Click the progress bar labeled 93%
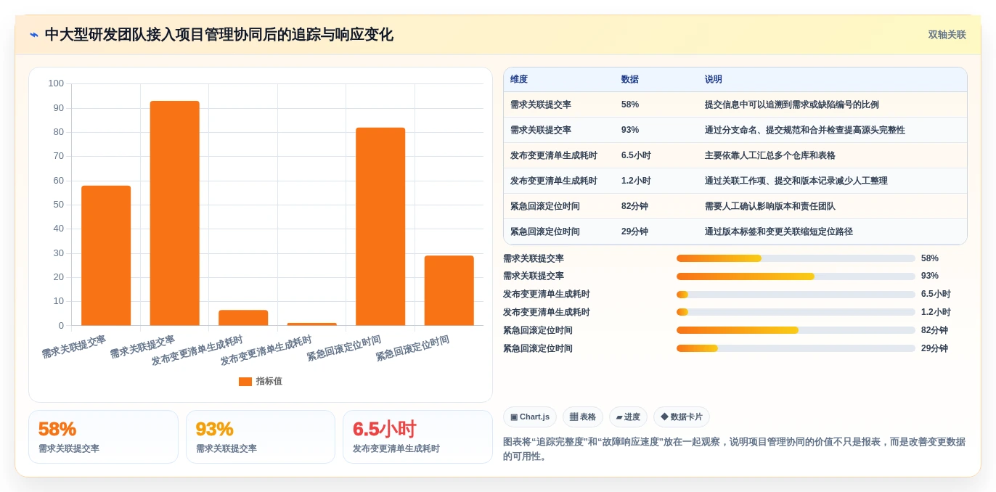The height and width of the screenshot is (492, 996). pos(796,276)
